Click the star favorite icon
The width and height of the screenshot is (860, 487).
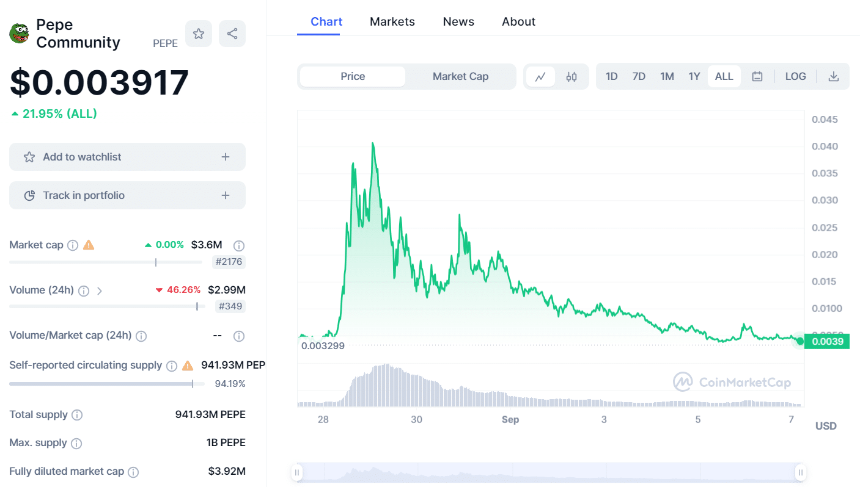pyautogui.click(x=199, y=34)
